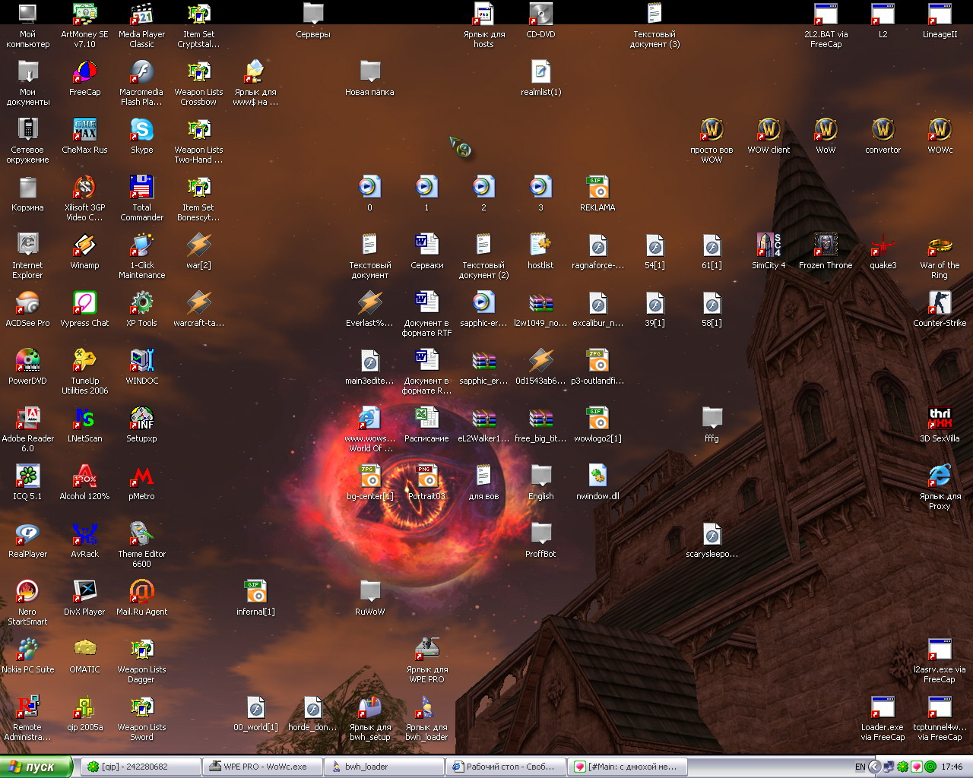The height and width of the screenshot is (778, 973).
Task: Click the green ICQ flower tray icon
Action: click(902, 767)
